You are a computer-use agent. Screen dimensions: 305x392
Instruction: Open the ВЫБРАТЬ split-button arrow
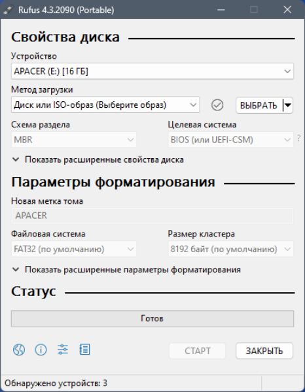point(288,105)
